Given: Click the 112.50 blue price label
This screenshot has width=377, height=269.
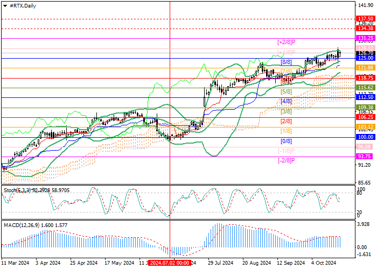Looking at the screenshot, I should 365,97.
